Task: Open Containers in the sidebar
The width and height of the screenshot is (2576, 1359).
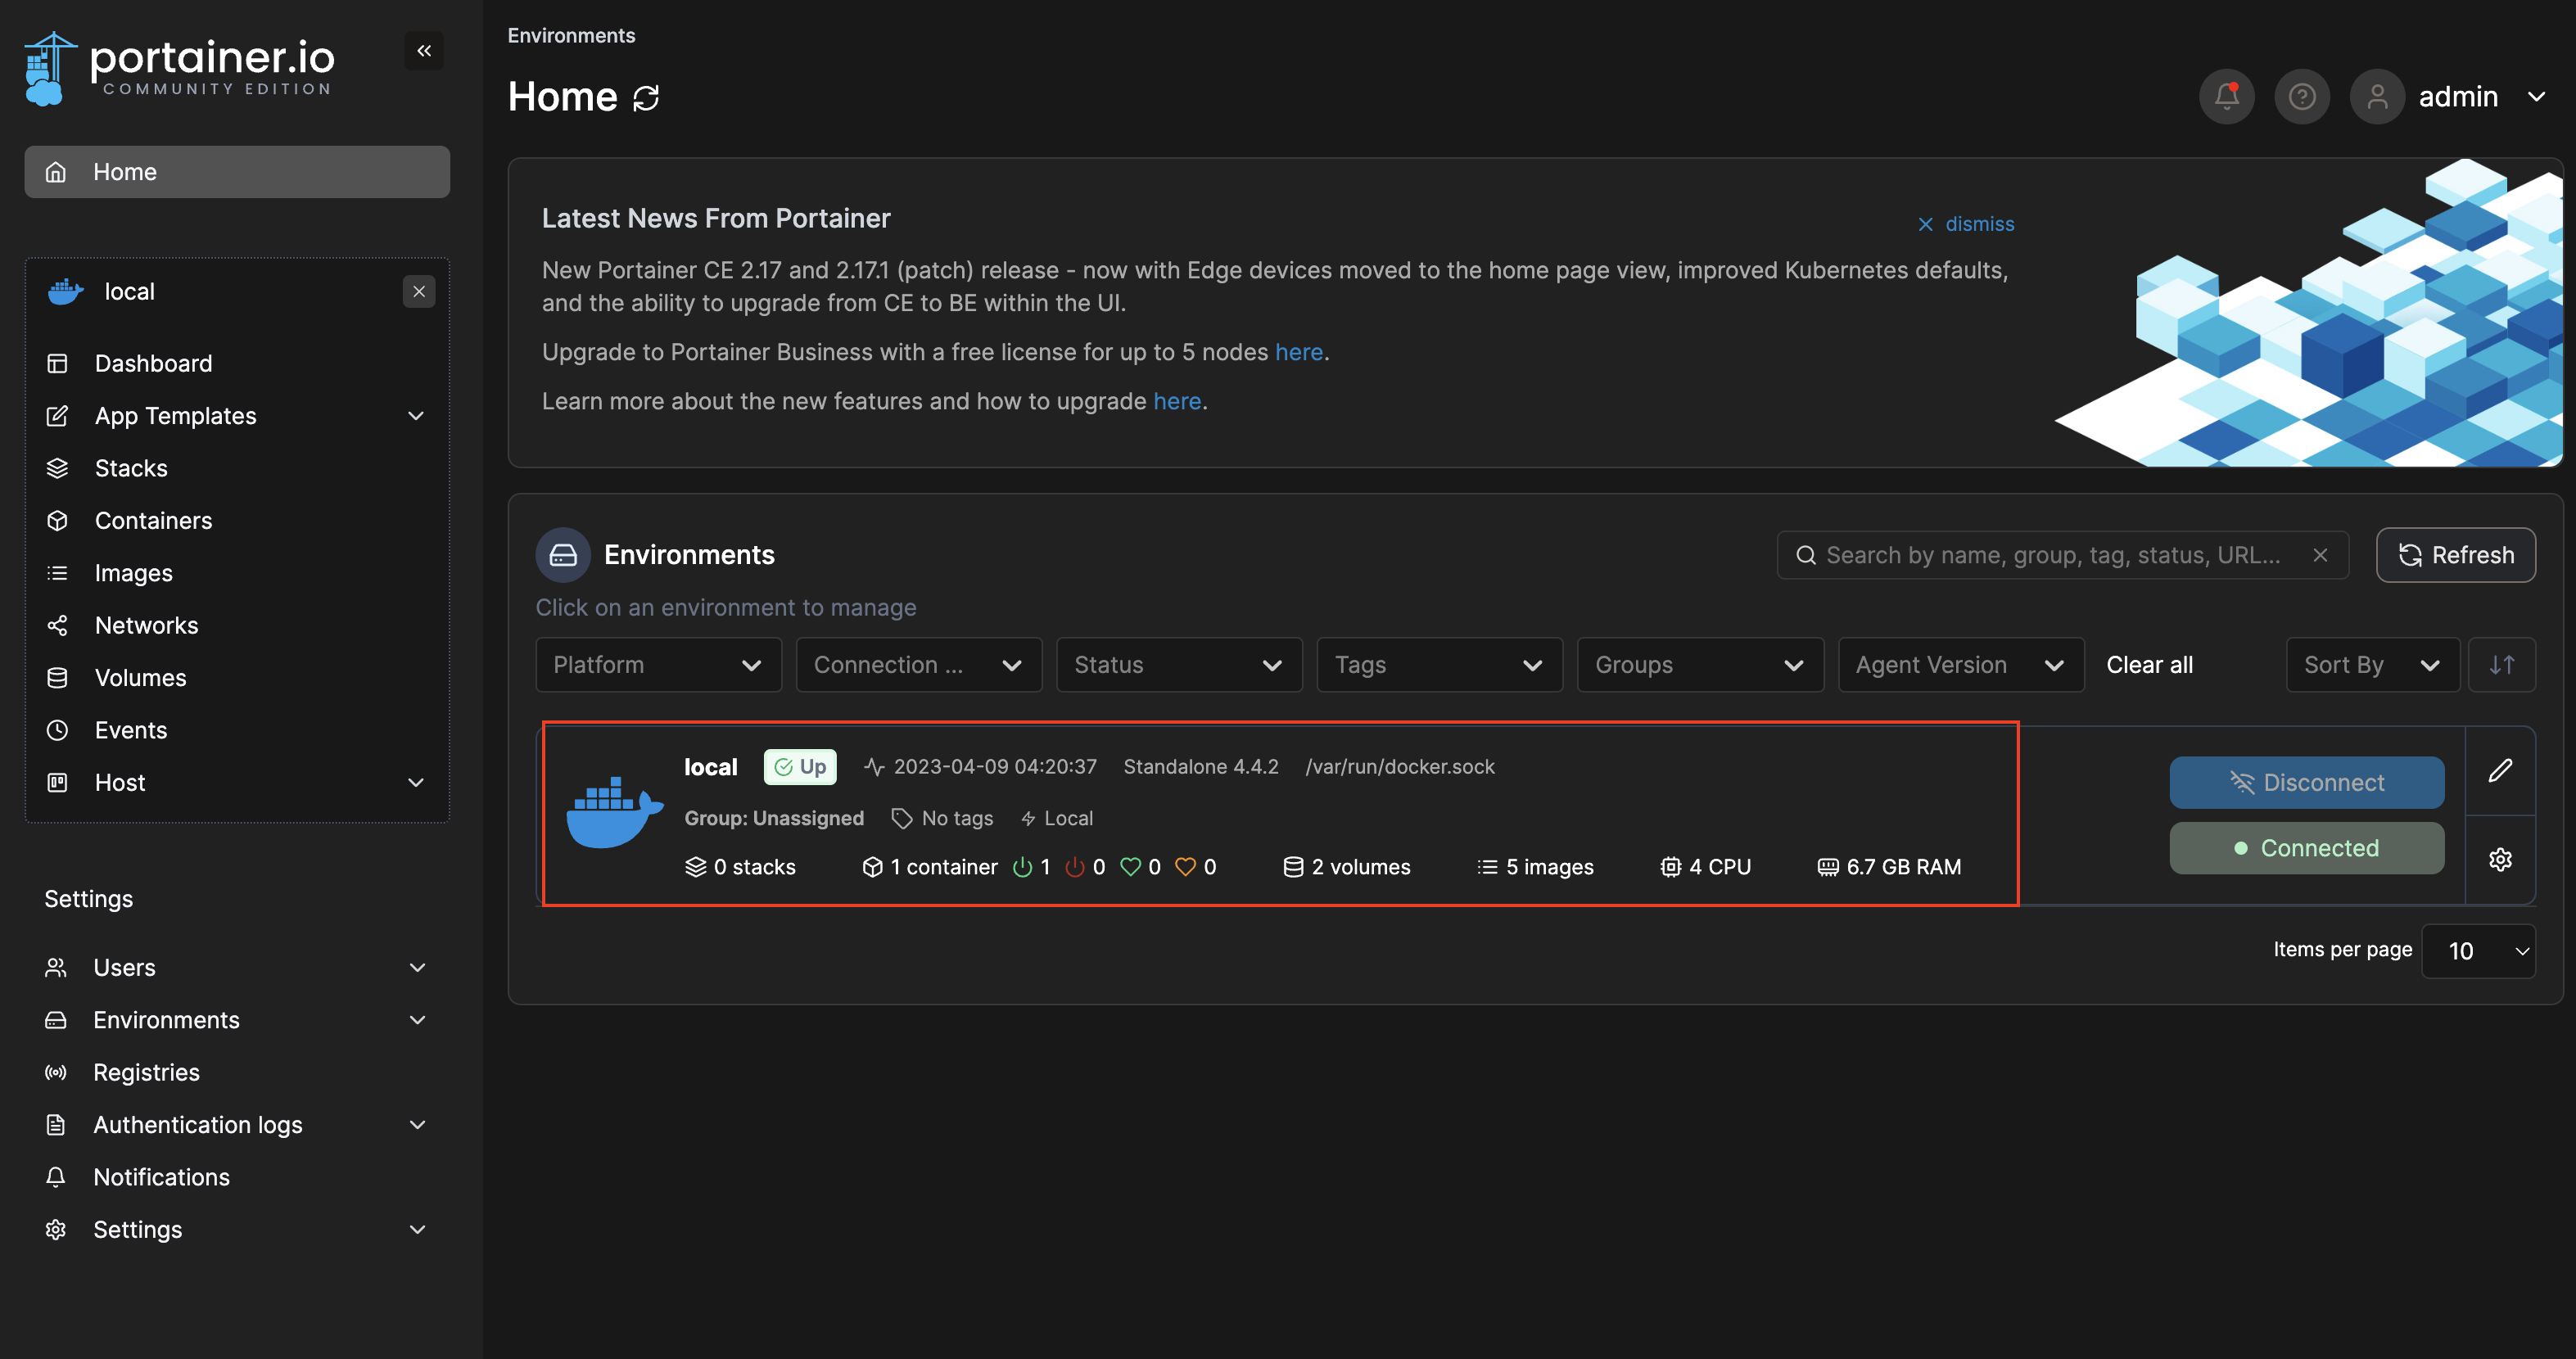Action: click(153, 520)
